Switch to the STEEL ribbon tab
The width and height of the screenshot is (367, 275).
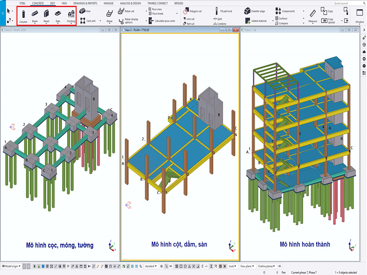click(23, 3)
